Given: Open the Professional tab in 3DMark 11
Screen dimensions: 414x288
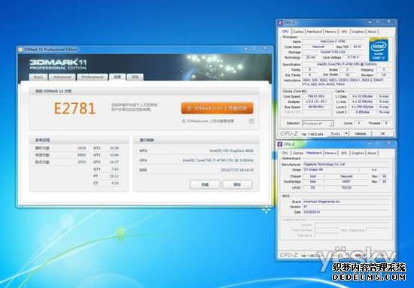Looking at the screenshot, I should coord(92,77).
